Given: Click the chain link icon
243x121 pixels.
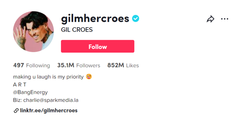Looking at the screenshot, I should click(16, 111).
